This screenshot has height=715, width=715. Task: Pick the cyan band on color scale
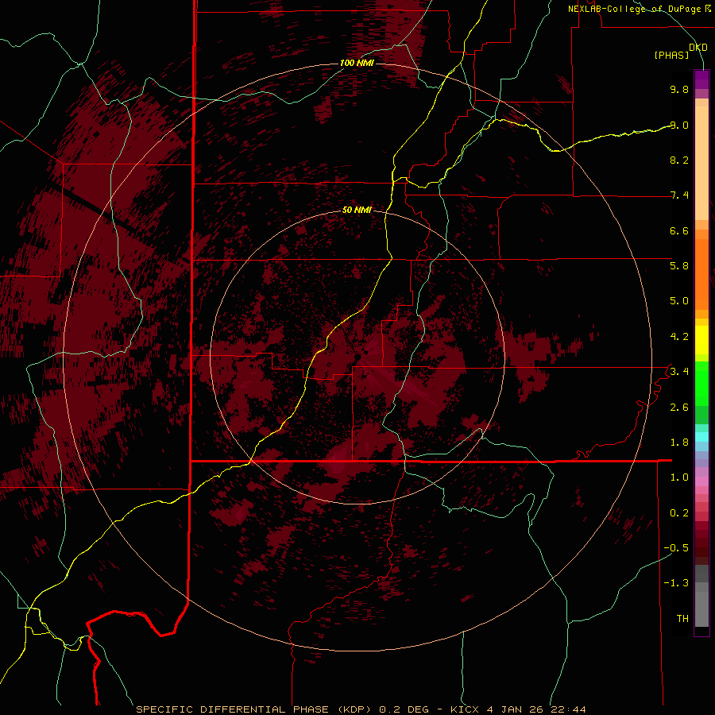pyautogui.click(x=701, y=436)
